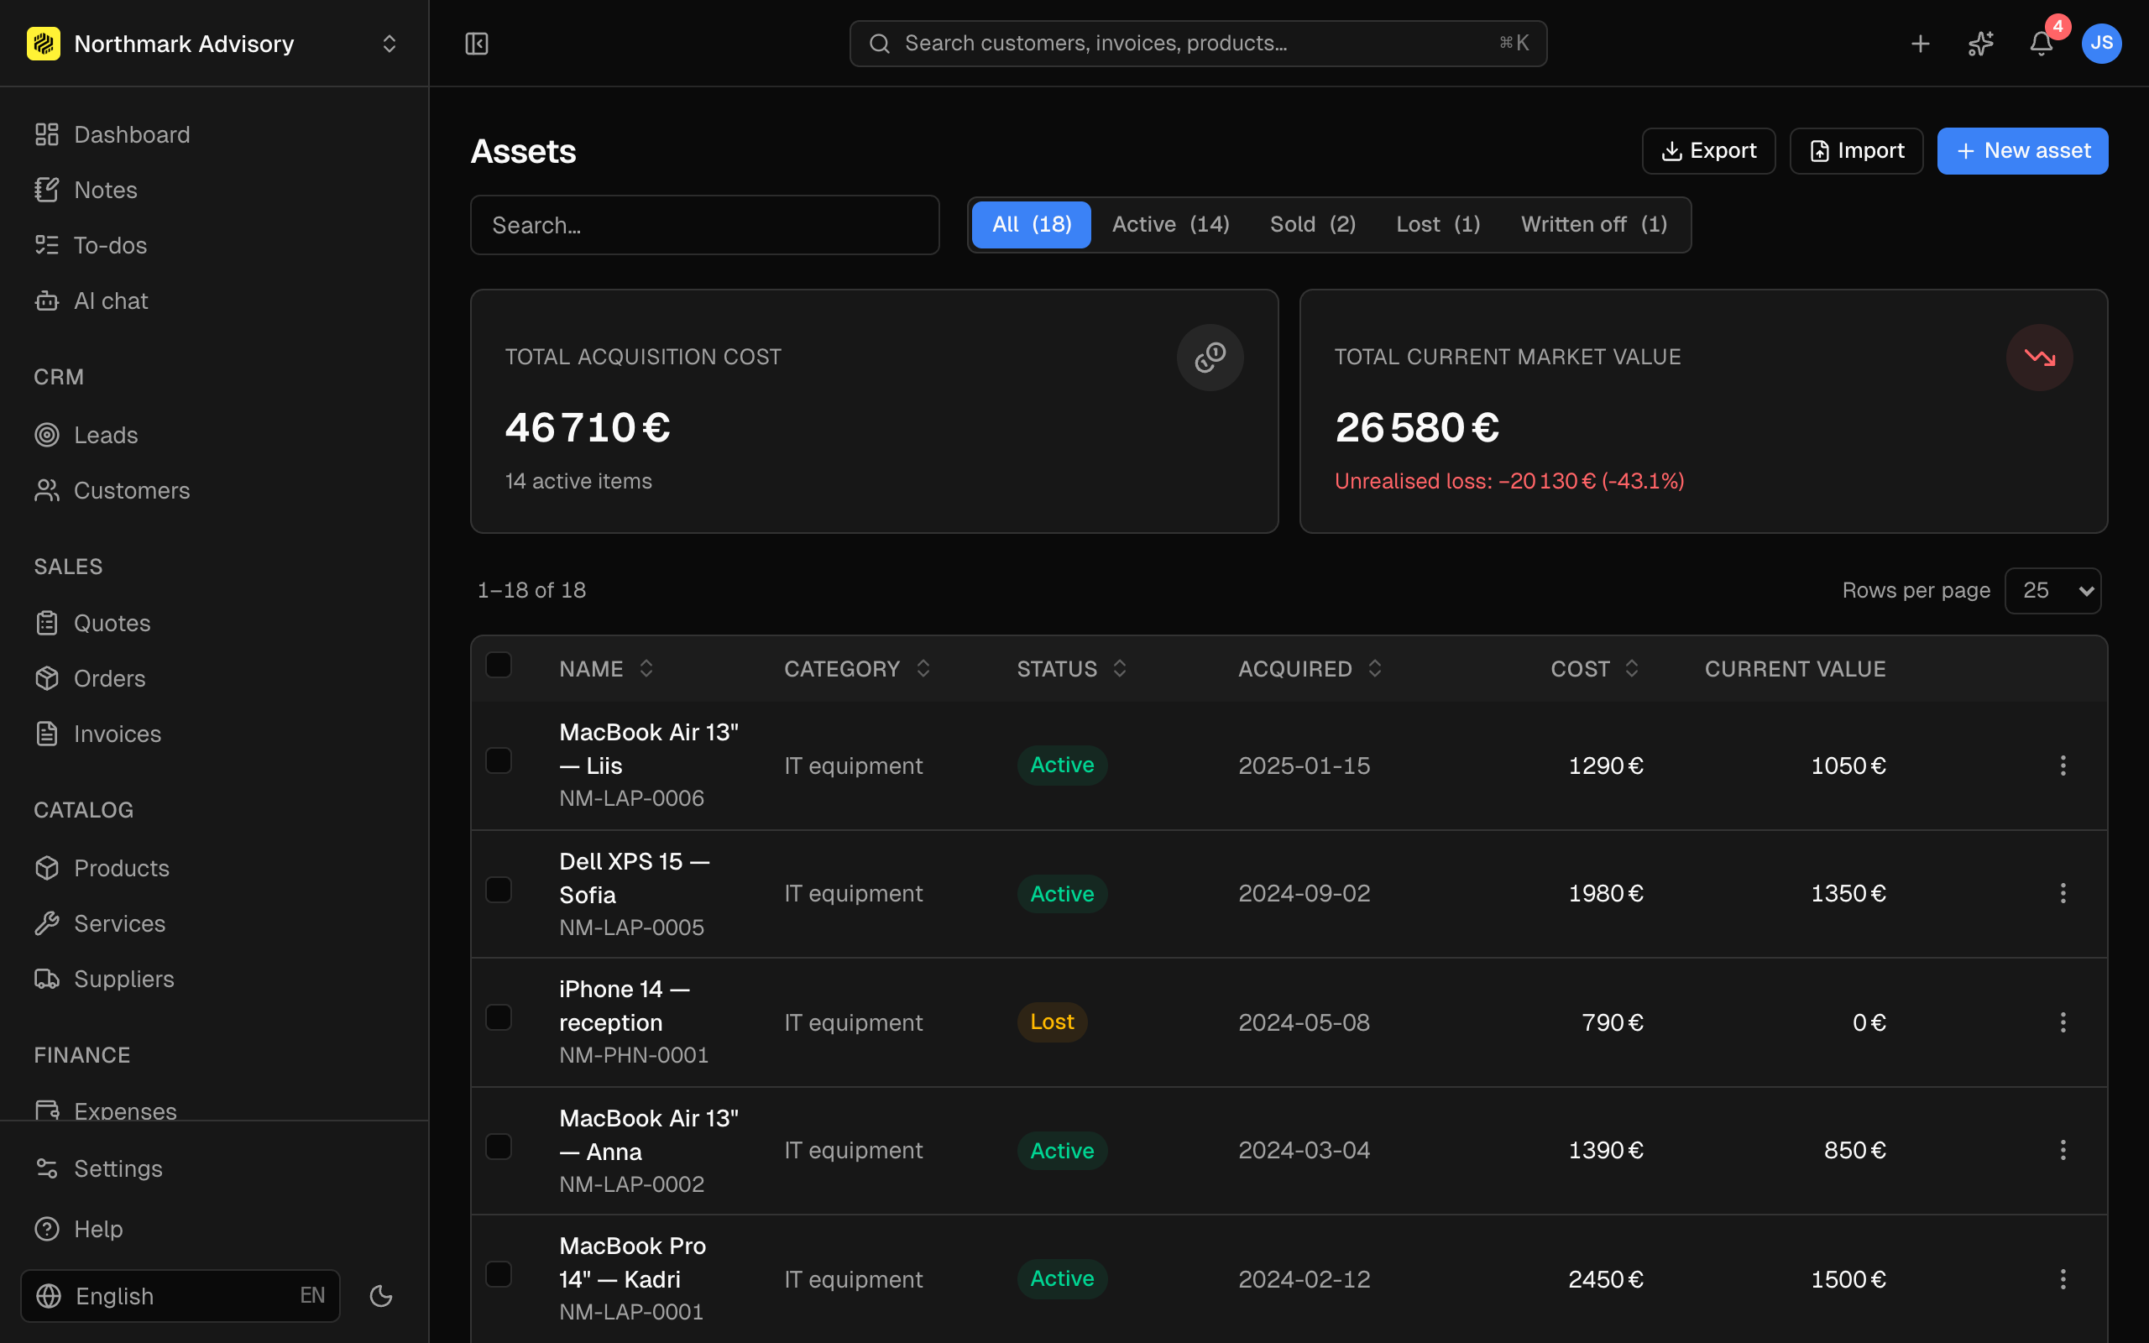This screenshot has height=1343, width=2149.
Task: Open row actions for MacBook Air Liis
Action: (x=2063, y=766)
